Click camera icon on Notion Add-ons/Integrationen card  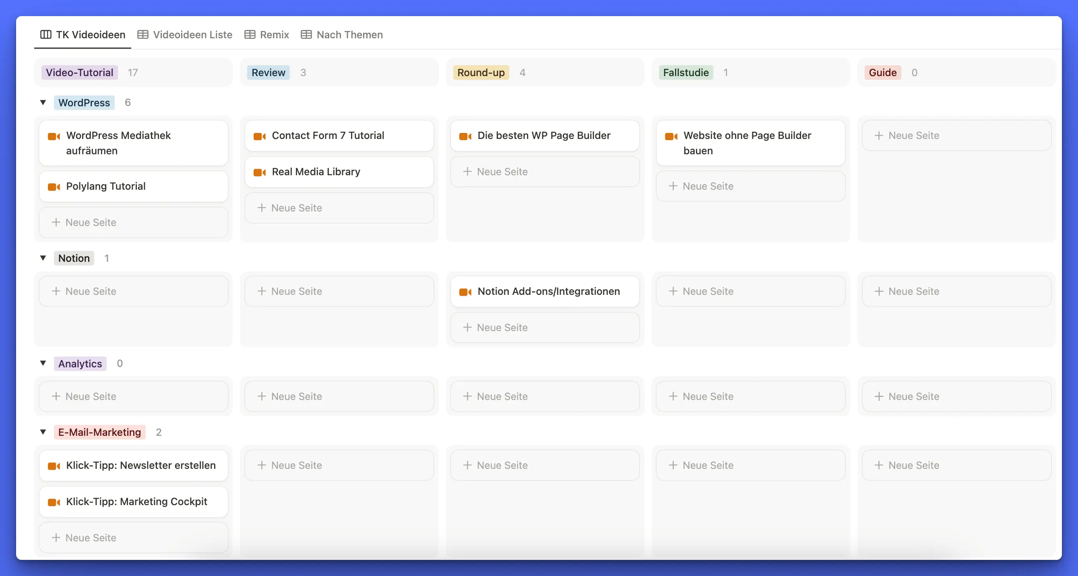pyautogui.click(x=465, y=292)
